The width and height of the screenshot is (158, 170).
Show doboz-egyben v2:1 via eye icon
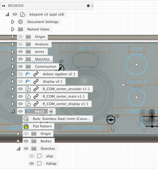[x=20, y=74]
